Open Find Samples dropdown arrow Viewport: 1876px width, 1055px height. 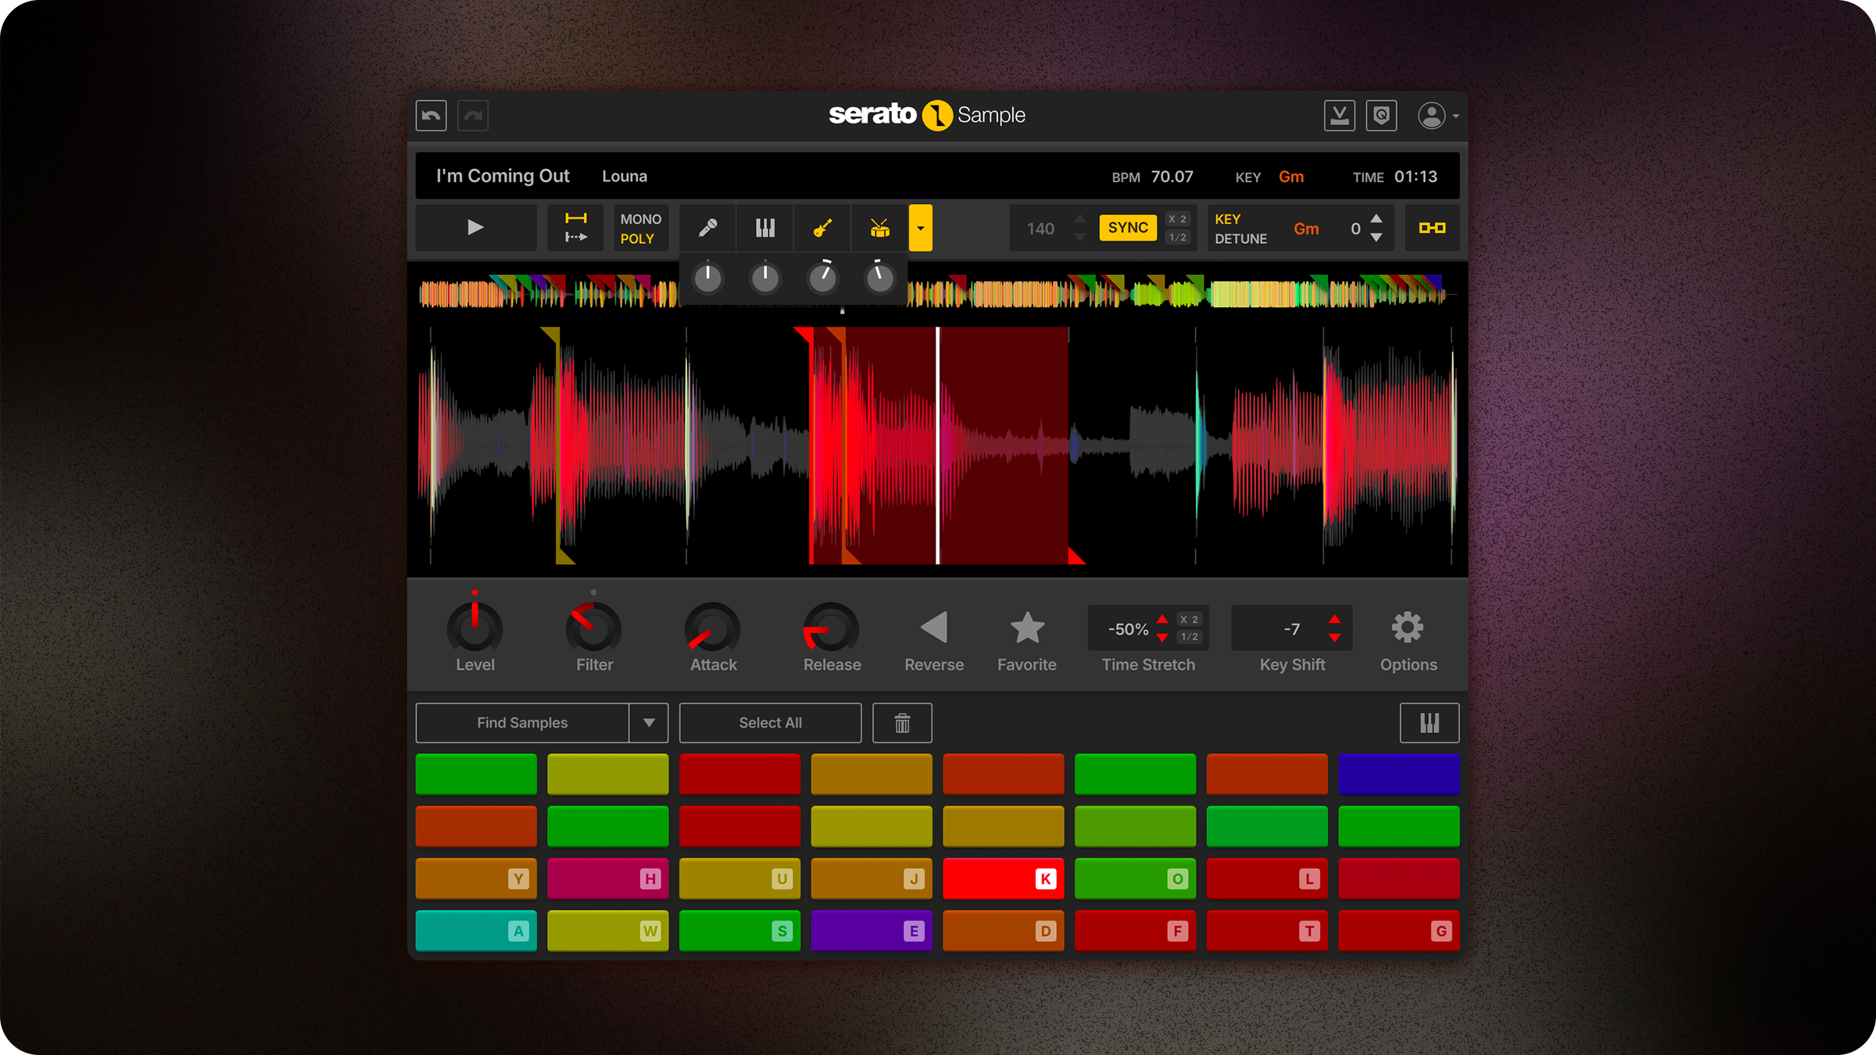click(649, 723)
